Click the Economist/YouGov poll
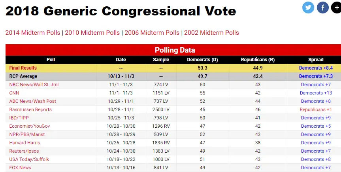The width and height of the screenshot is (341, 172). pyautogui.click(x=30, y=126)
